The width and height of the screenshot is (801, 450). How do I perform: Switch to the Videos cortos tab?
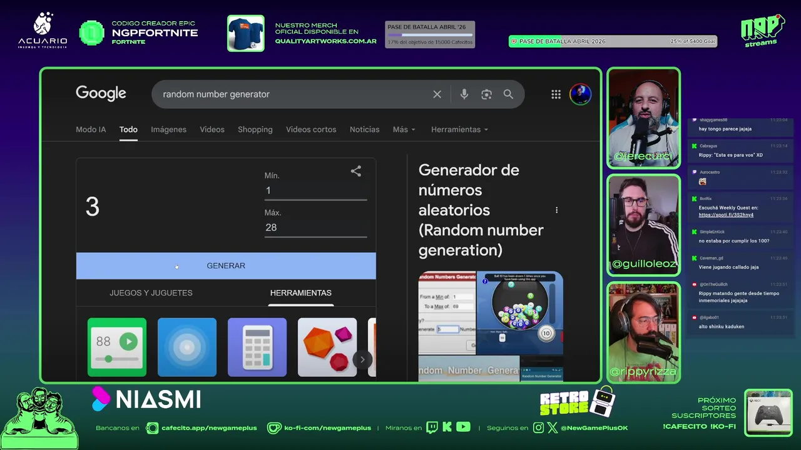(x=311, y=129)
